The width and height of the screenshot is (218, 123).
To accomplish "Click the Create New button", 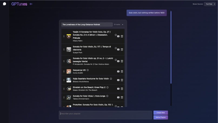I will (161, 113).
